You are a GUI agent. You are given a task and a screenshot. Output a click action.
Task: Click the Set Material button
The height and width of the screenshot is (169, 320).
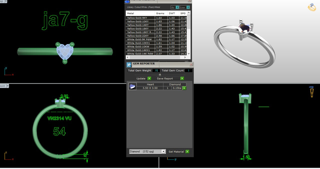[x=178, y=152]
